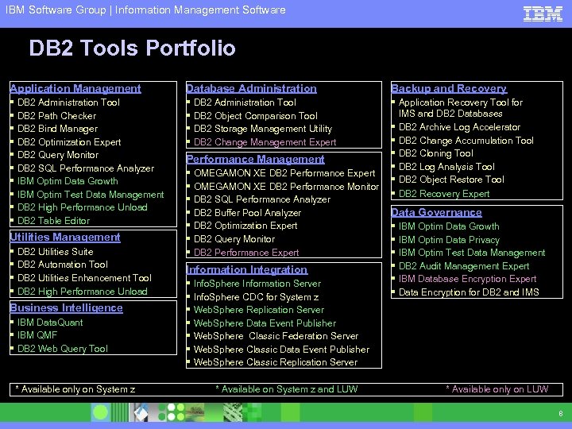Select DB2 Change Accumulation Tool item
Screen dimensions: 572x429
point(466,141)
